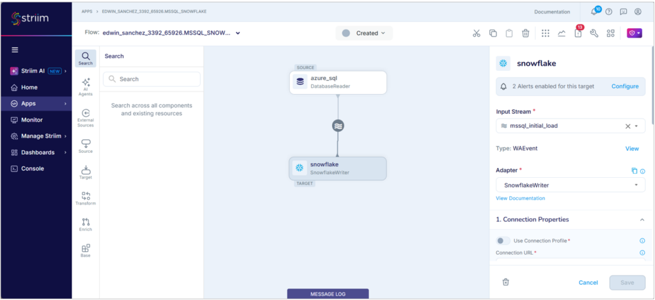
Task: Click the Save button
Action: pos(627,283)
